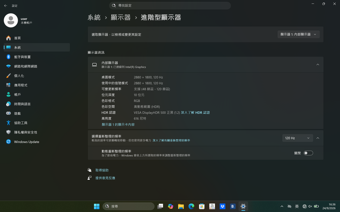Open File Explorer from the taskbar

(x=181, y=206)
